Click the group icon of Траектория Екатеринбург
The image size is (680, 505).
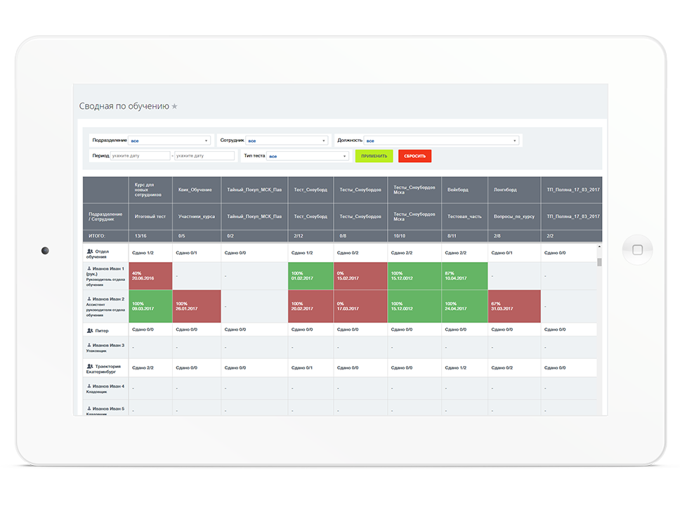(90, 367)
